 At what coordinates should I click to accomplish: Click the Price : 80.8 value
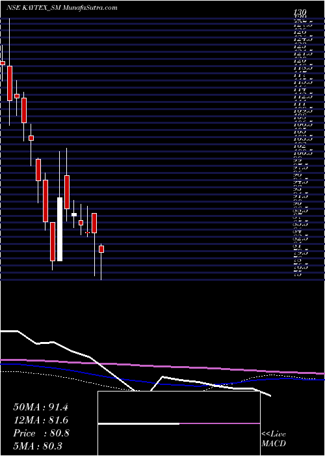[41, 433]
